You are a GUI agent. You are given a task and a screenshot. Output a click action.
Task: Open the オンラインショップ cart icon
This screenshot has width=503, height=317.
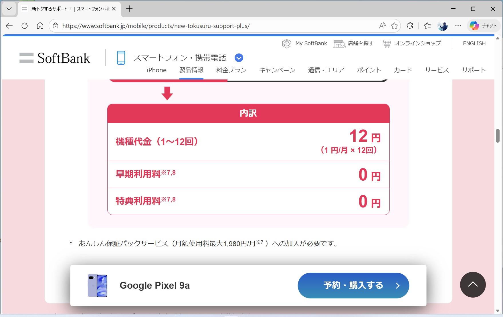[x=386, y=43]
